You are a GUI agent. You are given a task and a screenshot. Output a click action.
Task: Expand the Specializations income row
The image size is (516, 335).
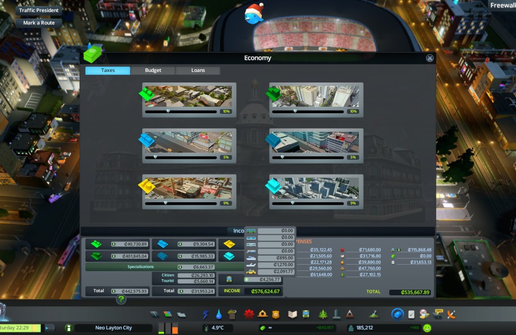pos(151,267)
